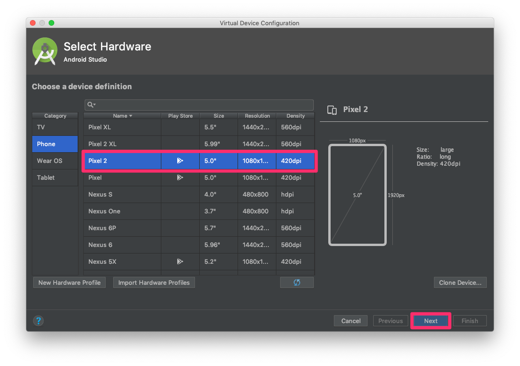Click the Play Store icon in Nexus 5X row
Screen dimensions: 520x366
(x=180, y=262)
